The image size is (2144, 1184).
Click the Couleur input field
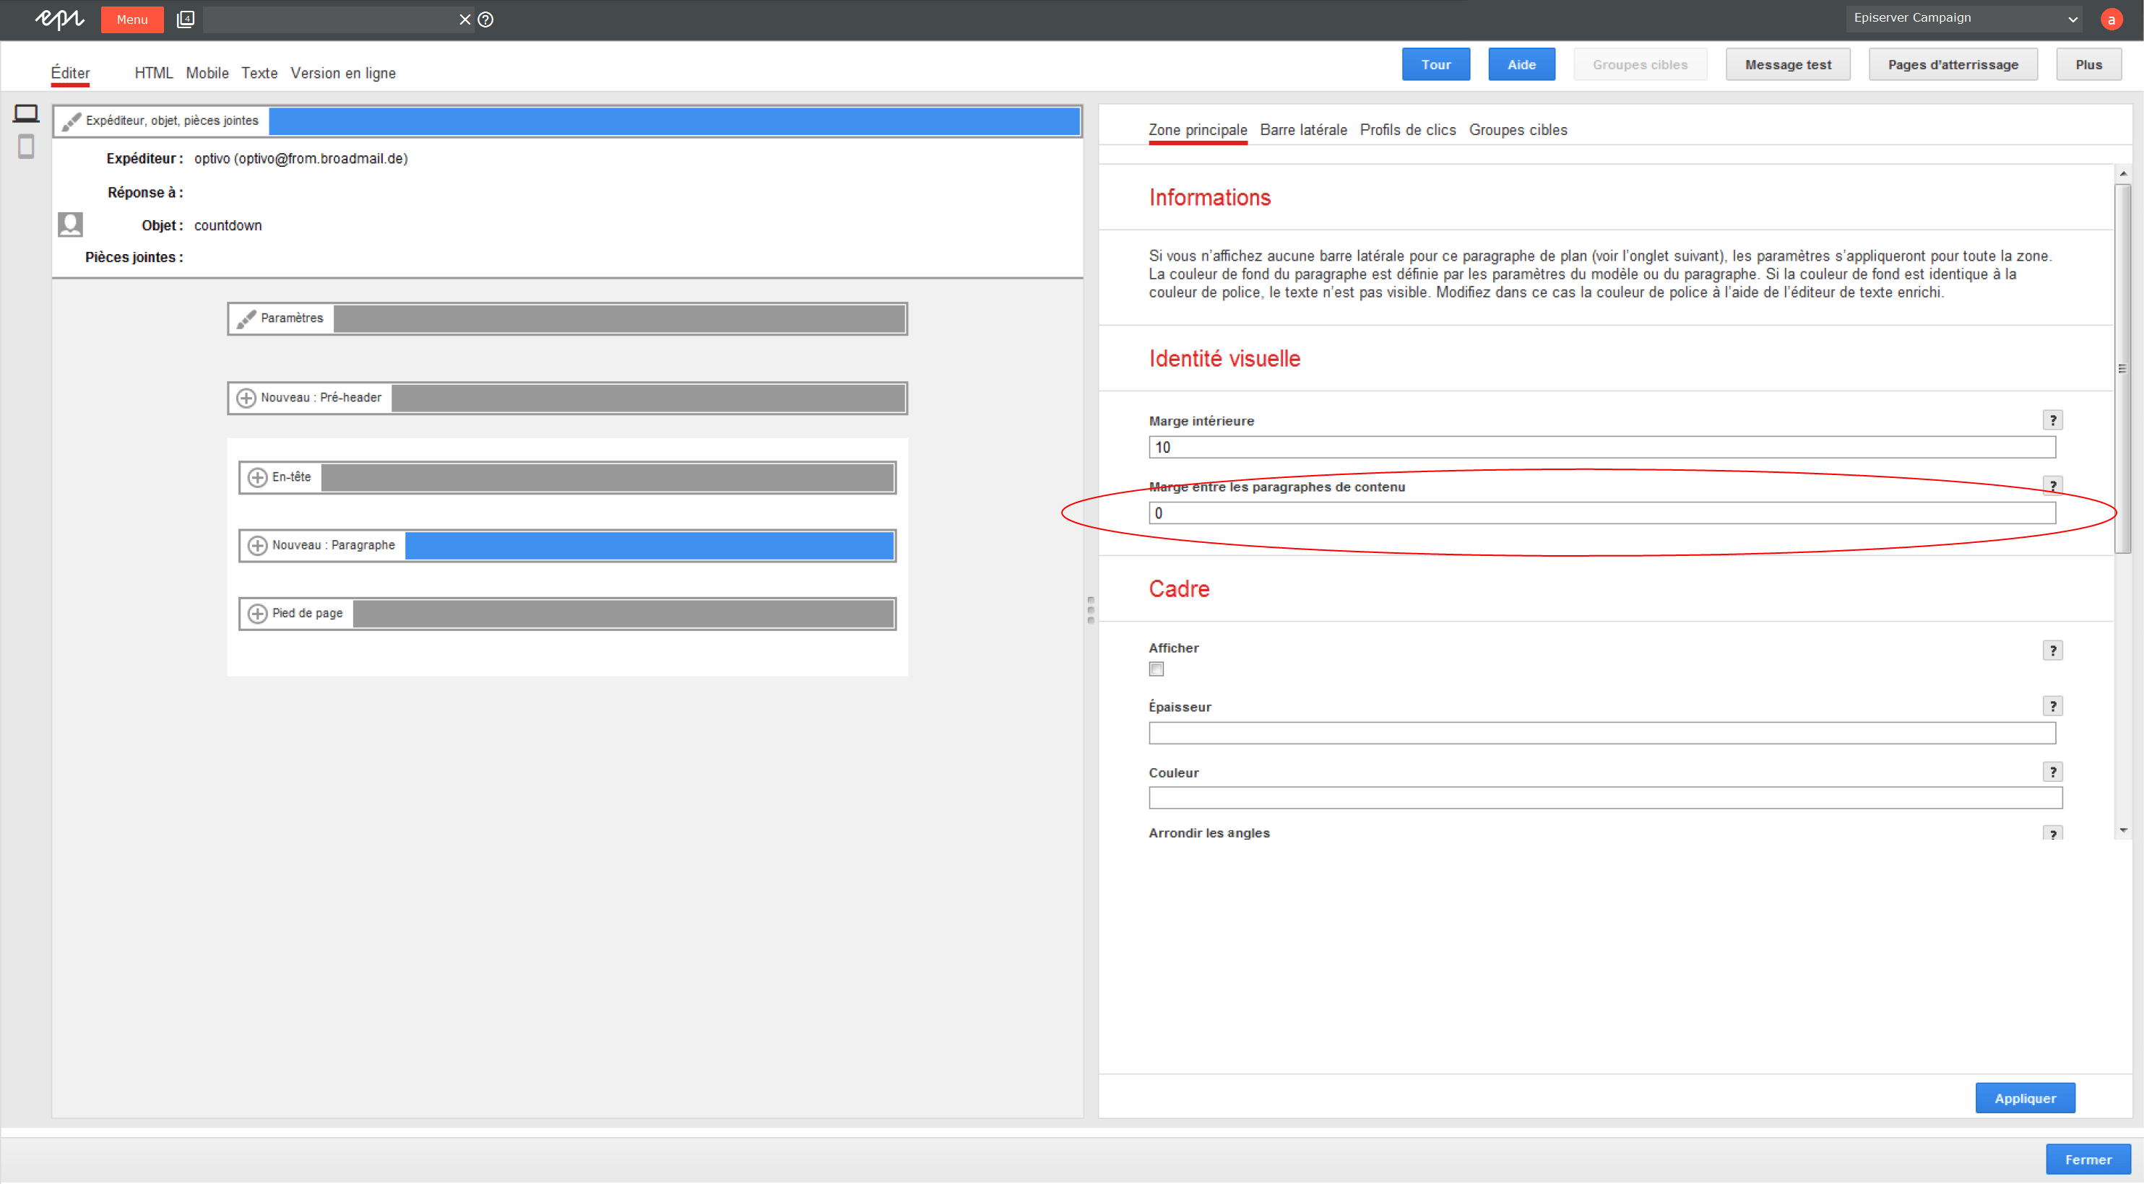point(1606,798)
